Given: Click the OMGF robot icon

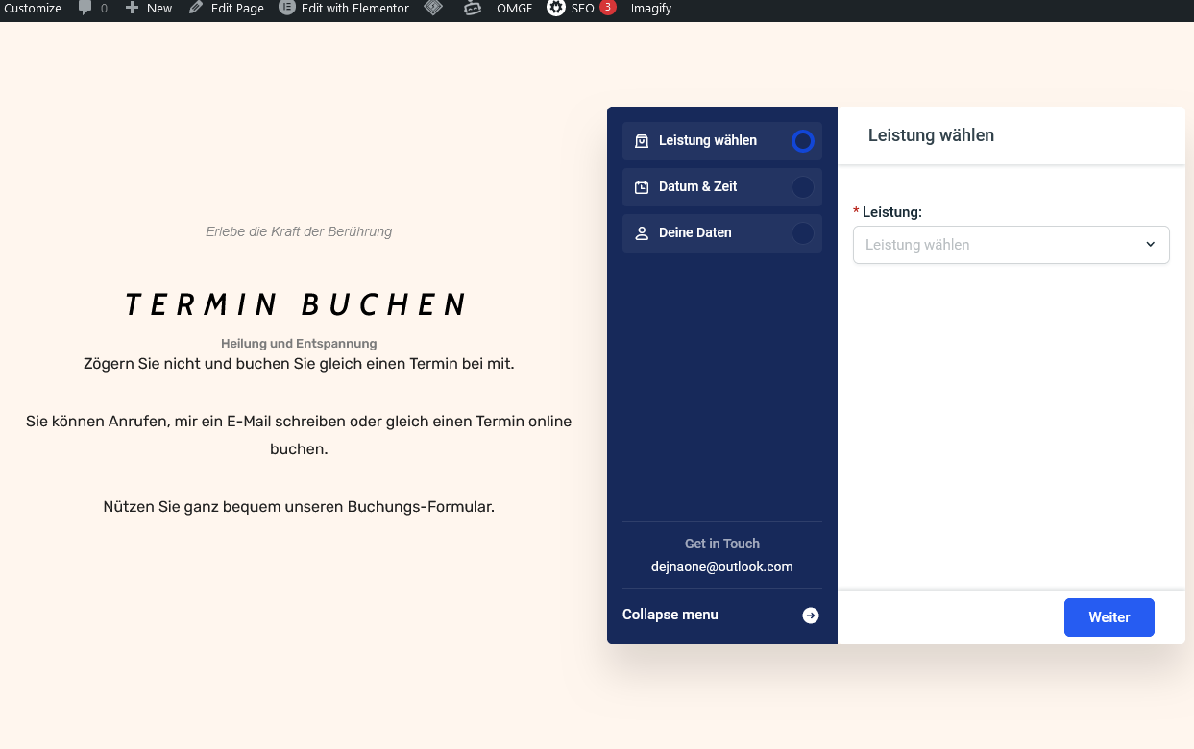Looking at the screenshot, I should tap(472, 9).
